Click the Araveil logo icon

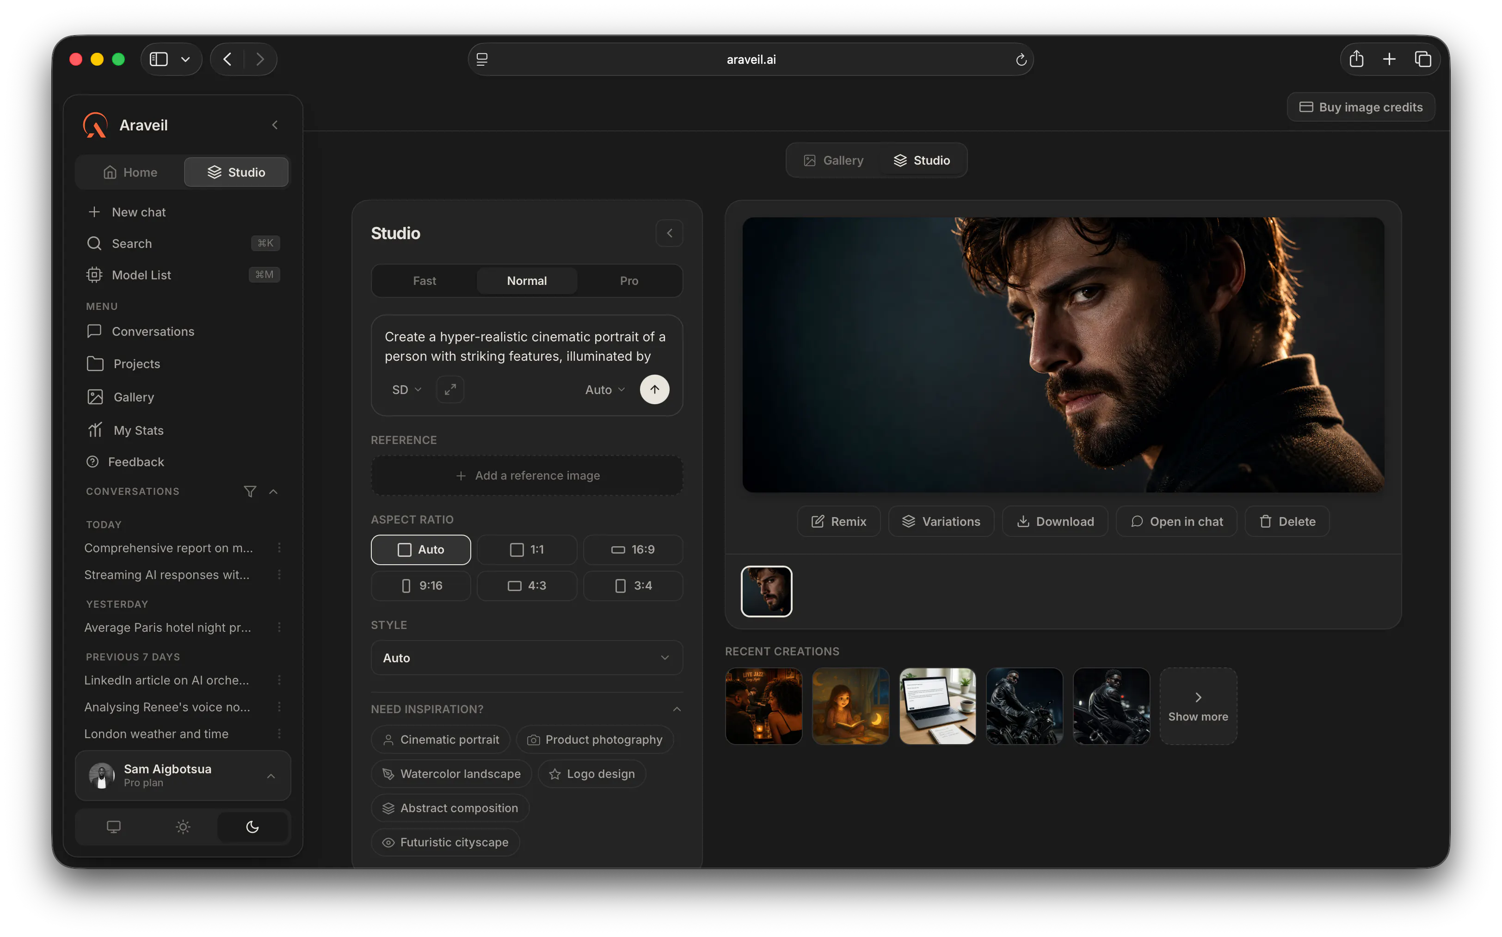click(95, 124)
